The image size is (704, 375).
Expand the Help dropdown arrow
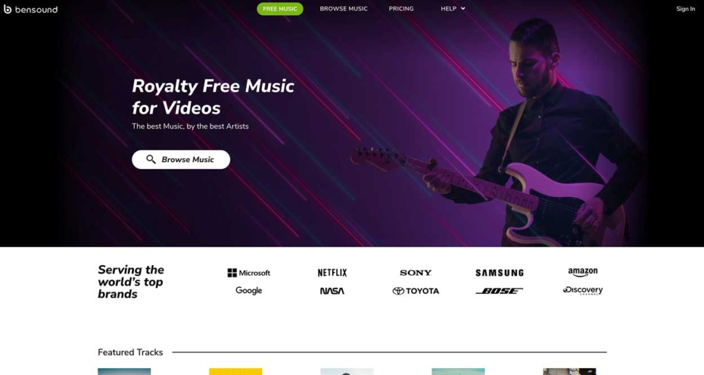click(463, 8)
